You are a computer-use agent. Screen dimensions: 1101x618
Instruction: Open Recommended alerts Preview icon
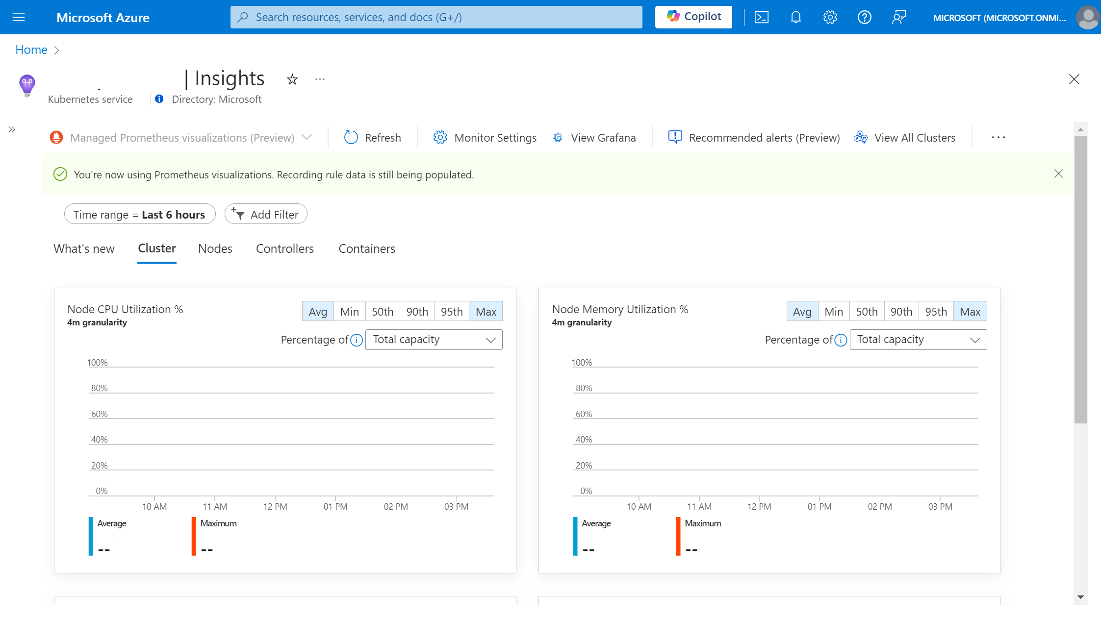click(x=674, y=137)
